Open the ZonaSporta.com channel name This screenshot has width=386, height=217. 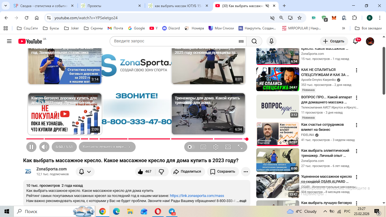[51, 169]
